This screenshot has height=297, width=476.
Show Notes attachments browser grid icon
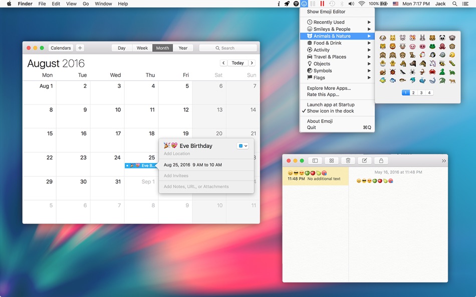tap(332, 160)
